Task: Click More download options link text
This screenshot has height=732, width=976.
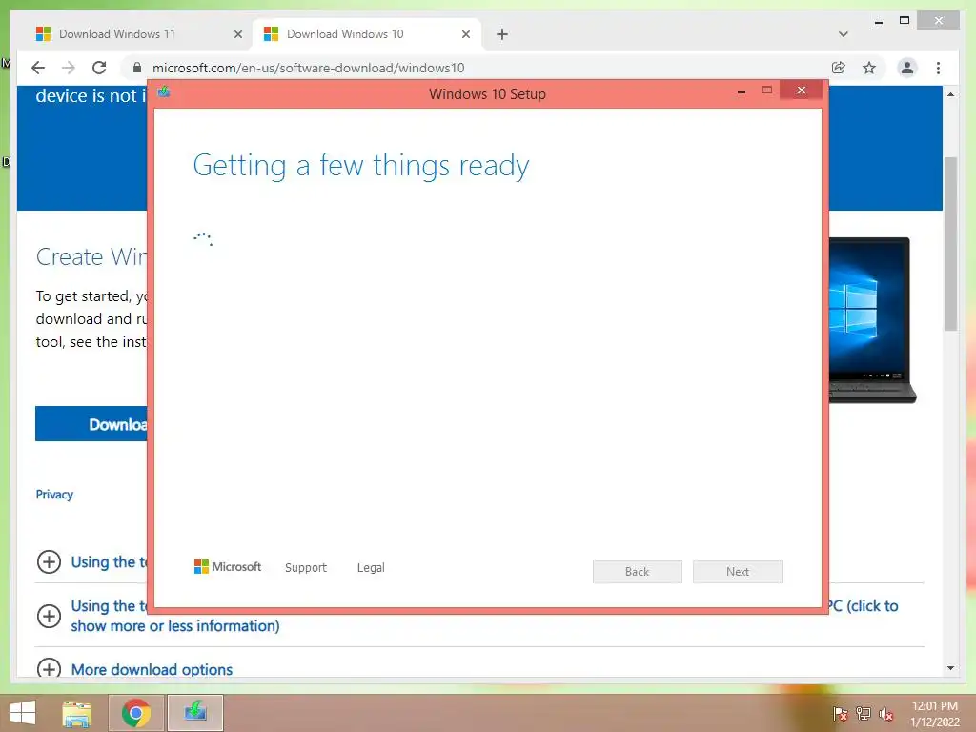Action: pos(152,670)
